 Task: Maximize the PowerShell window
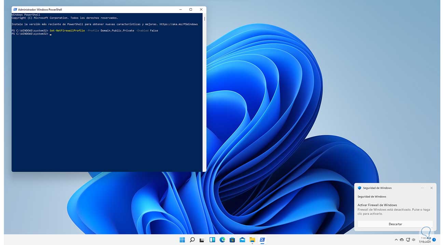[191, 10]
